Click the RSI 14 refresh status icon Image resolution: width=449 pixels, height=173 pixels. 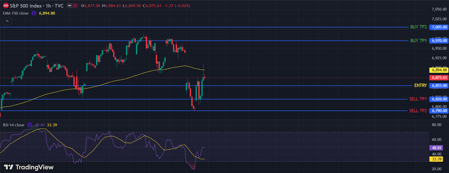pos(30,125)
